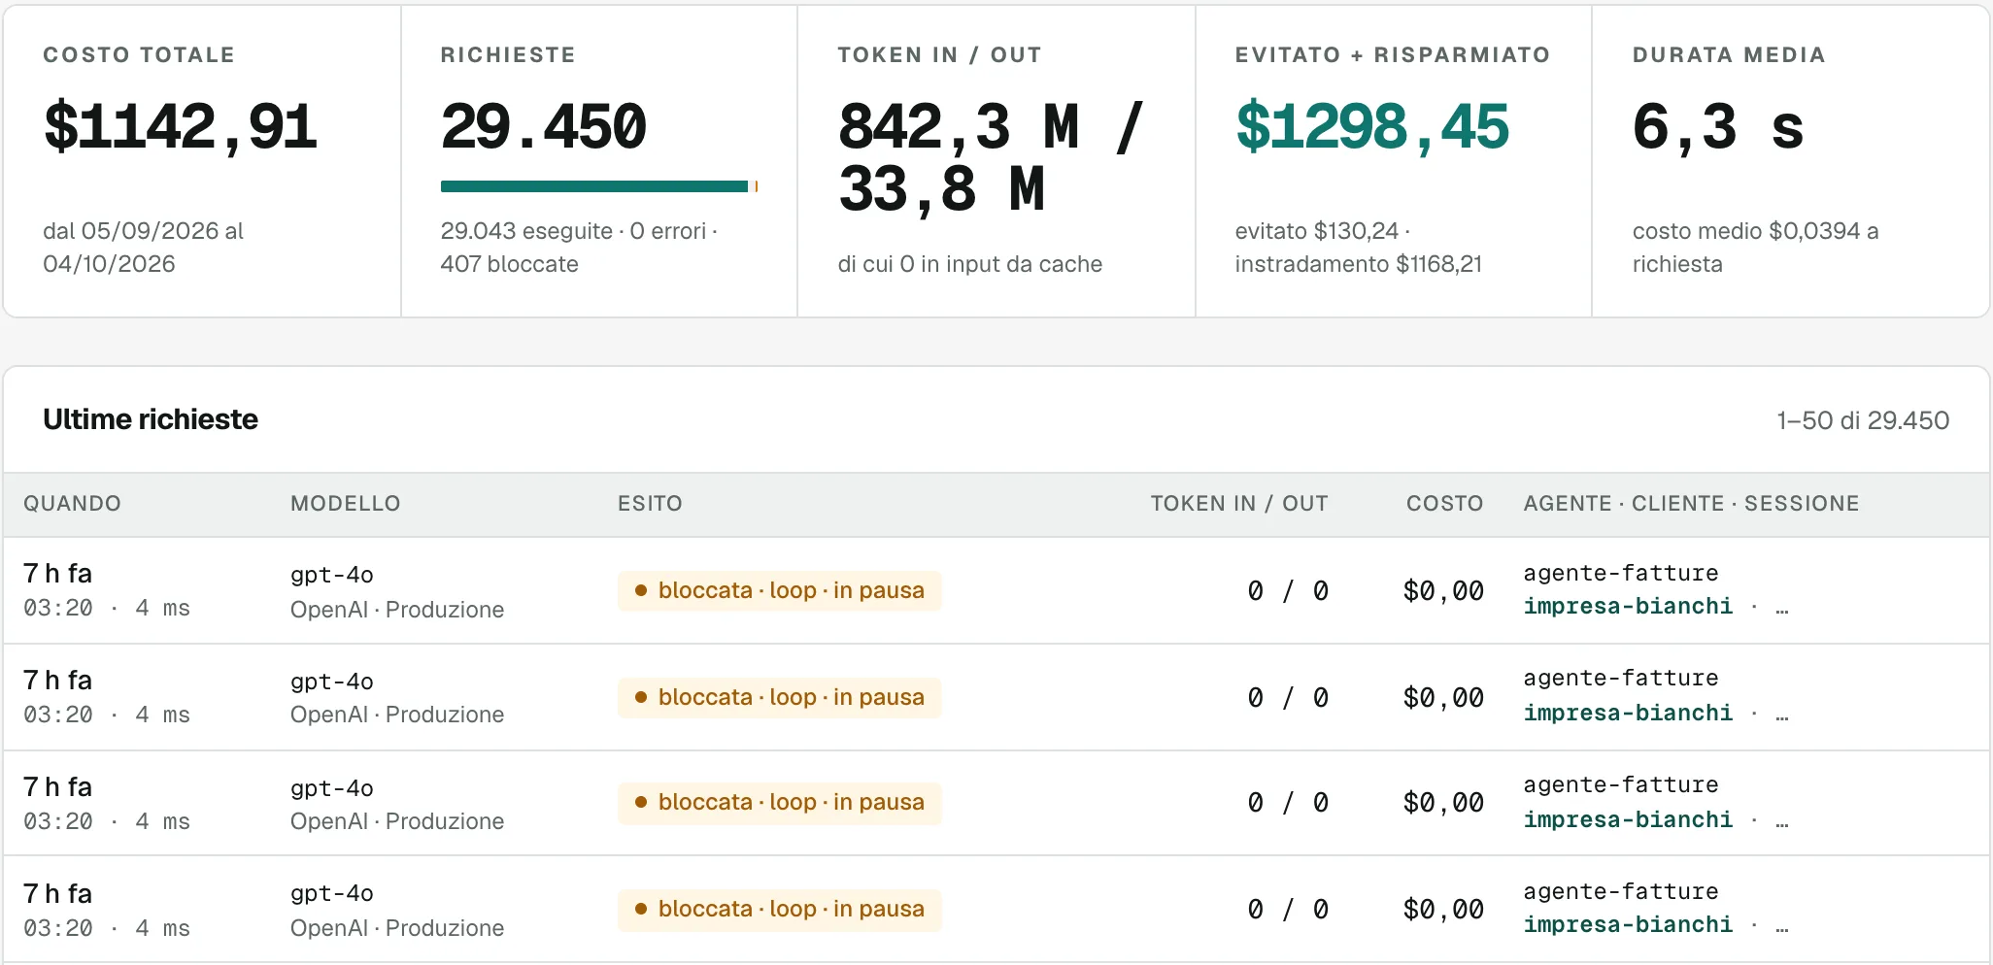Image resolution: width=1993 pixels, height=965 pixels.
Task: Open impresa-bianchi client in the second row
Action: coord(1628,714)
